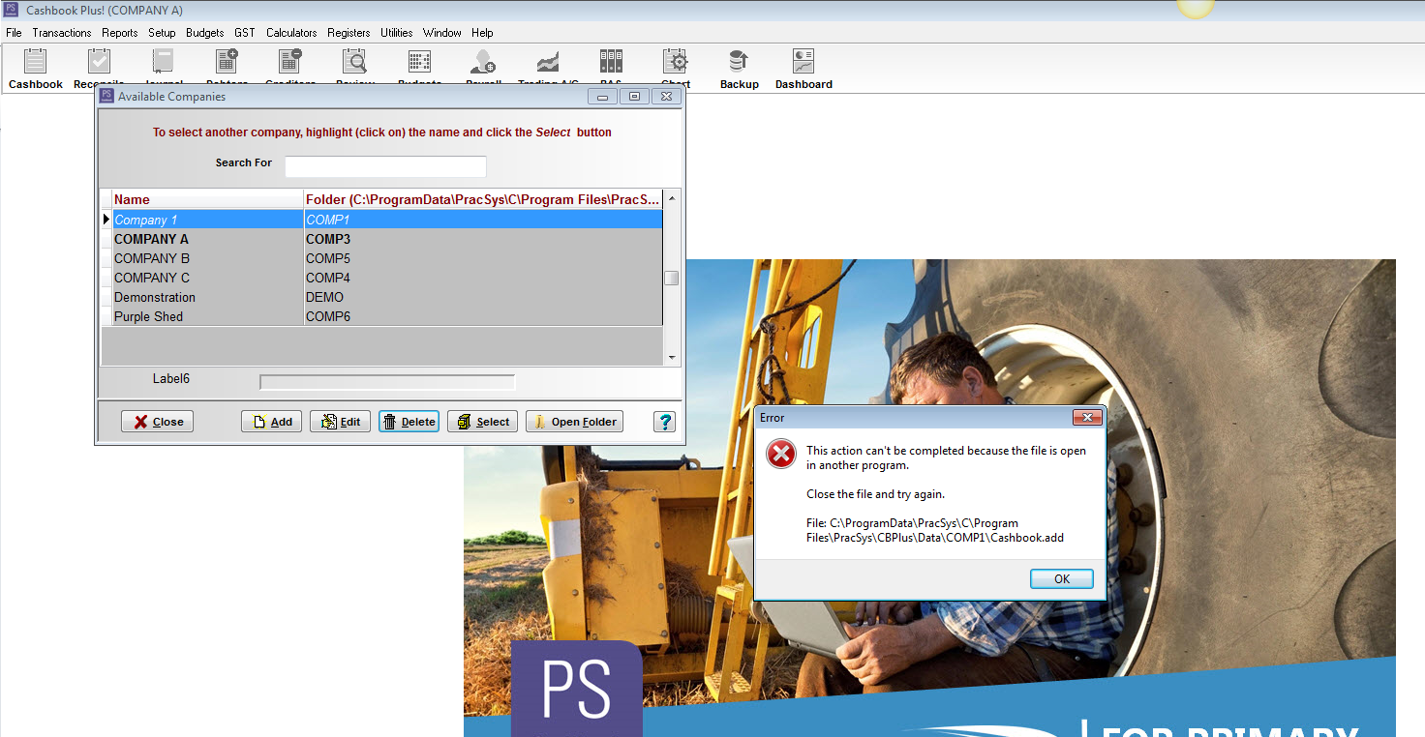Open the File menu
Screen dimensions: 1425x737
(14, 33)
